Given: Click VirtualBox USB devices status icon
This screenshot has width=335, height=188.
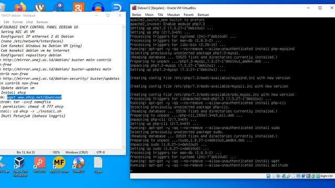Looking at the screenshot, I should tap(288, 176).
